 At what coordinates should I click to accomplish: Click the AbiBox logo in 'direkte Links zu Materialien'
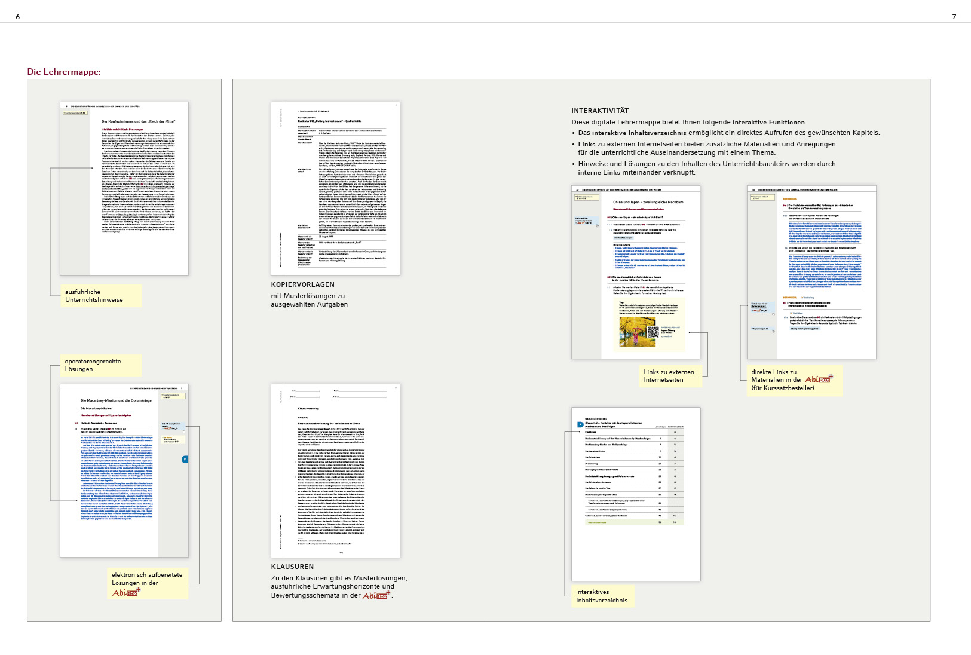819,379
